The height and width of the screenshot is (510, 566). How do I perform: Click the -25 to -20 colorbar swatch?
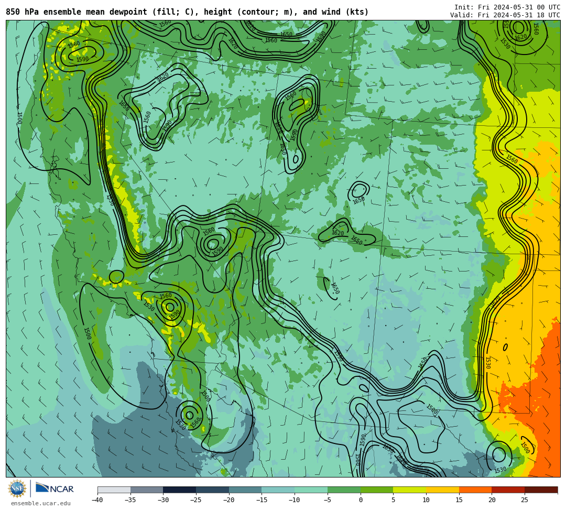212,490
